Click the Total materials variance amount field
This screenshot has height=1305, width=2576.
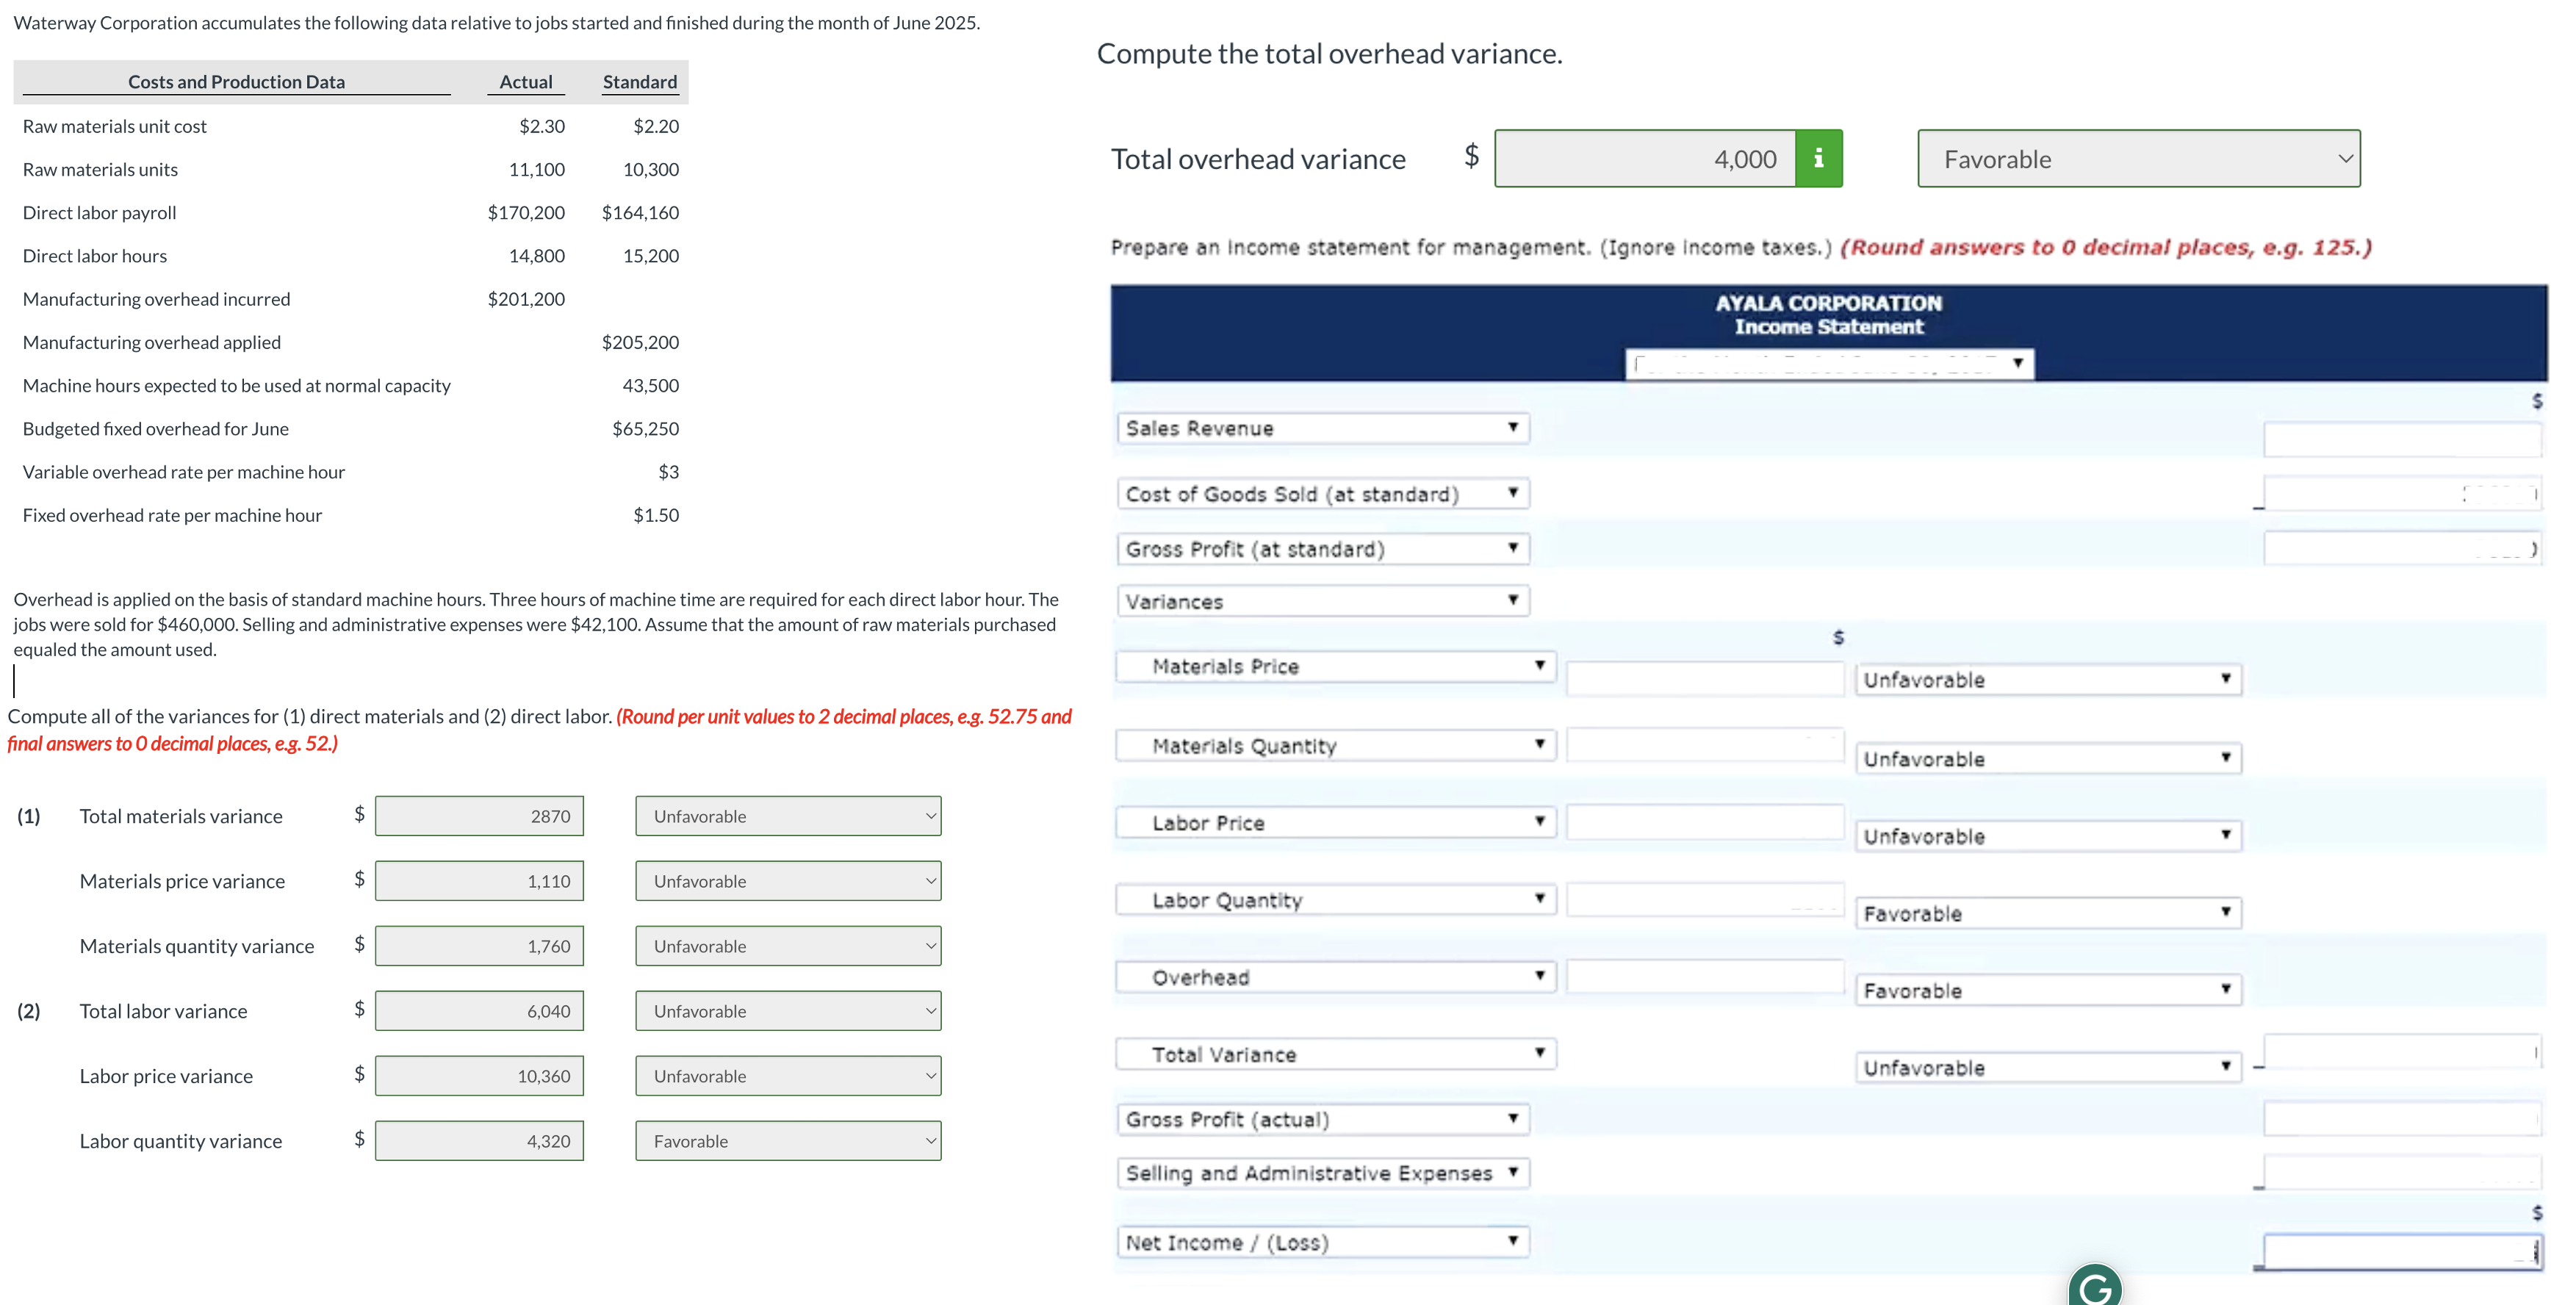coord(479,816)
